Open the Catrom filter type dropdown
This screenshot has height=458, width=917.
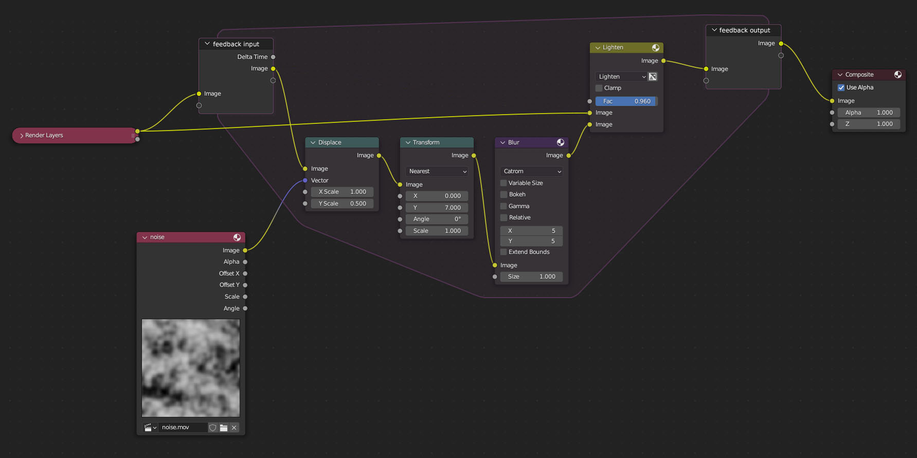tap(531, 171)
